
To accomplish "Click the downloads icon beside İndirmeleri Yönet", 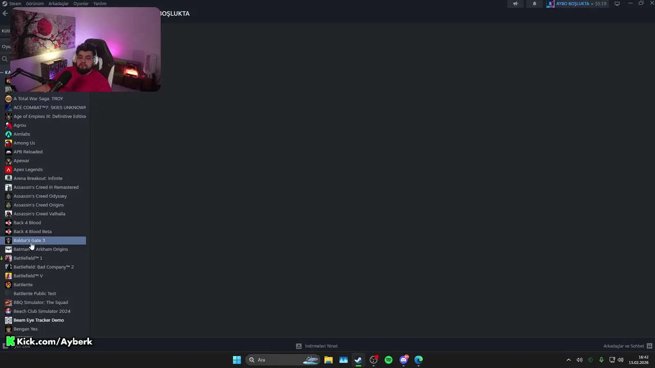I will (299, 346).
